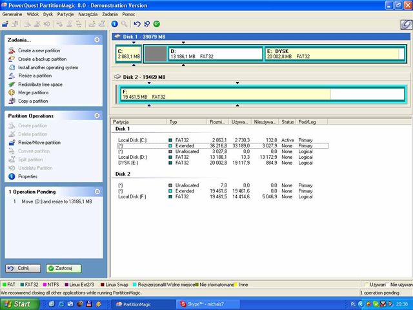Click the Create a new partition icon
The image size is (413, 310).
point(12,50)
